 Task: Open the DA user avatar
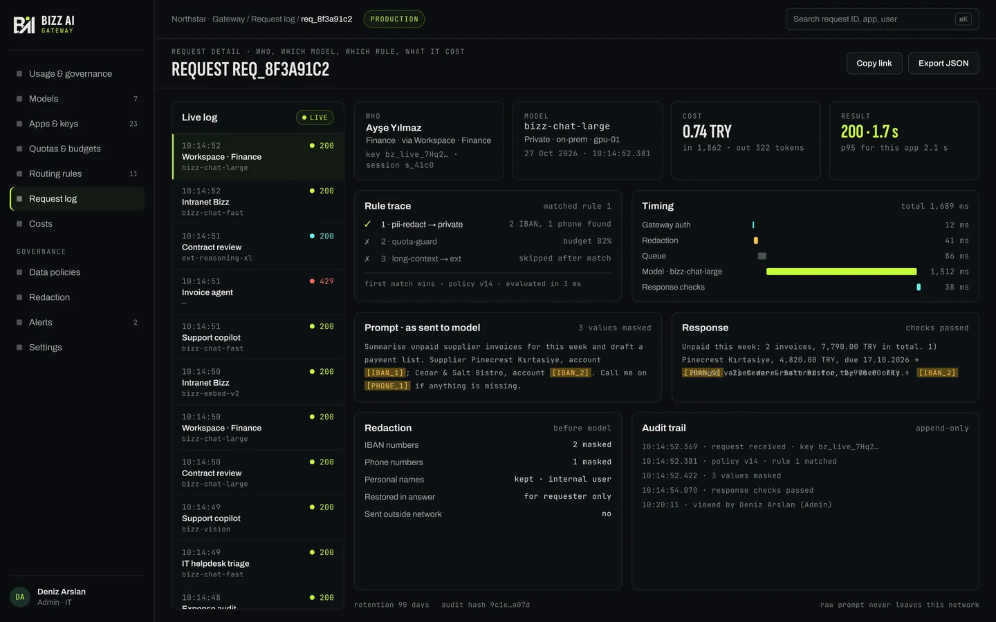[x=19, y=597]
